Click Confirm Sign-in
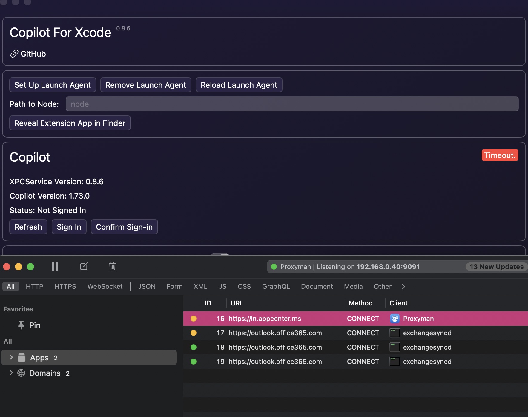 pyautogui.click(x=124, y=227)
